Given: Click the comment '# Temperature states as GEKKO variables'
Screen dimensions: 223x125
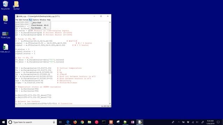Looking at the screenshot, I should click(38, 87).
